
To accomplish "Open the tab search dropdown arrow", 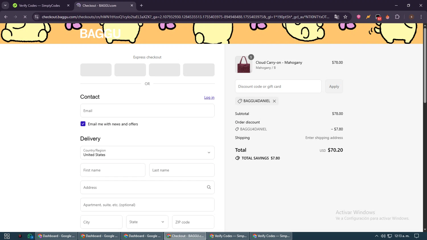I will (x=5, y=5).
